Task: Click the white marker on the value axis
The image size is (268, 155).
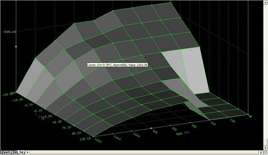Action: point(16,47)
